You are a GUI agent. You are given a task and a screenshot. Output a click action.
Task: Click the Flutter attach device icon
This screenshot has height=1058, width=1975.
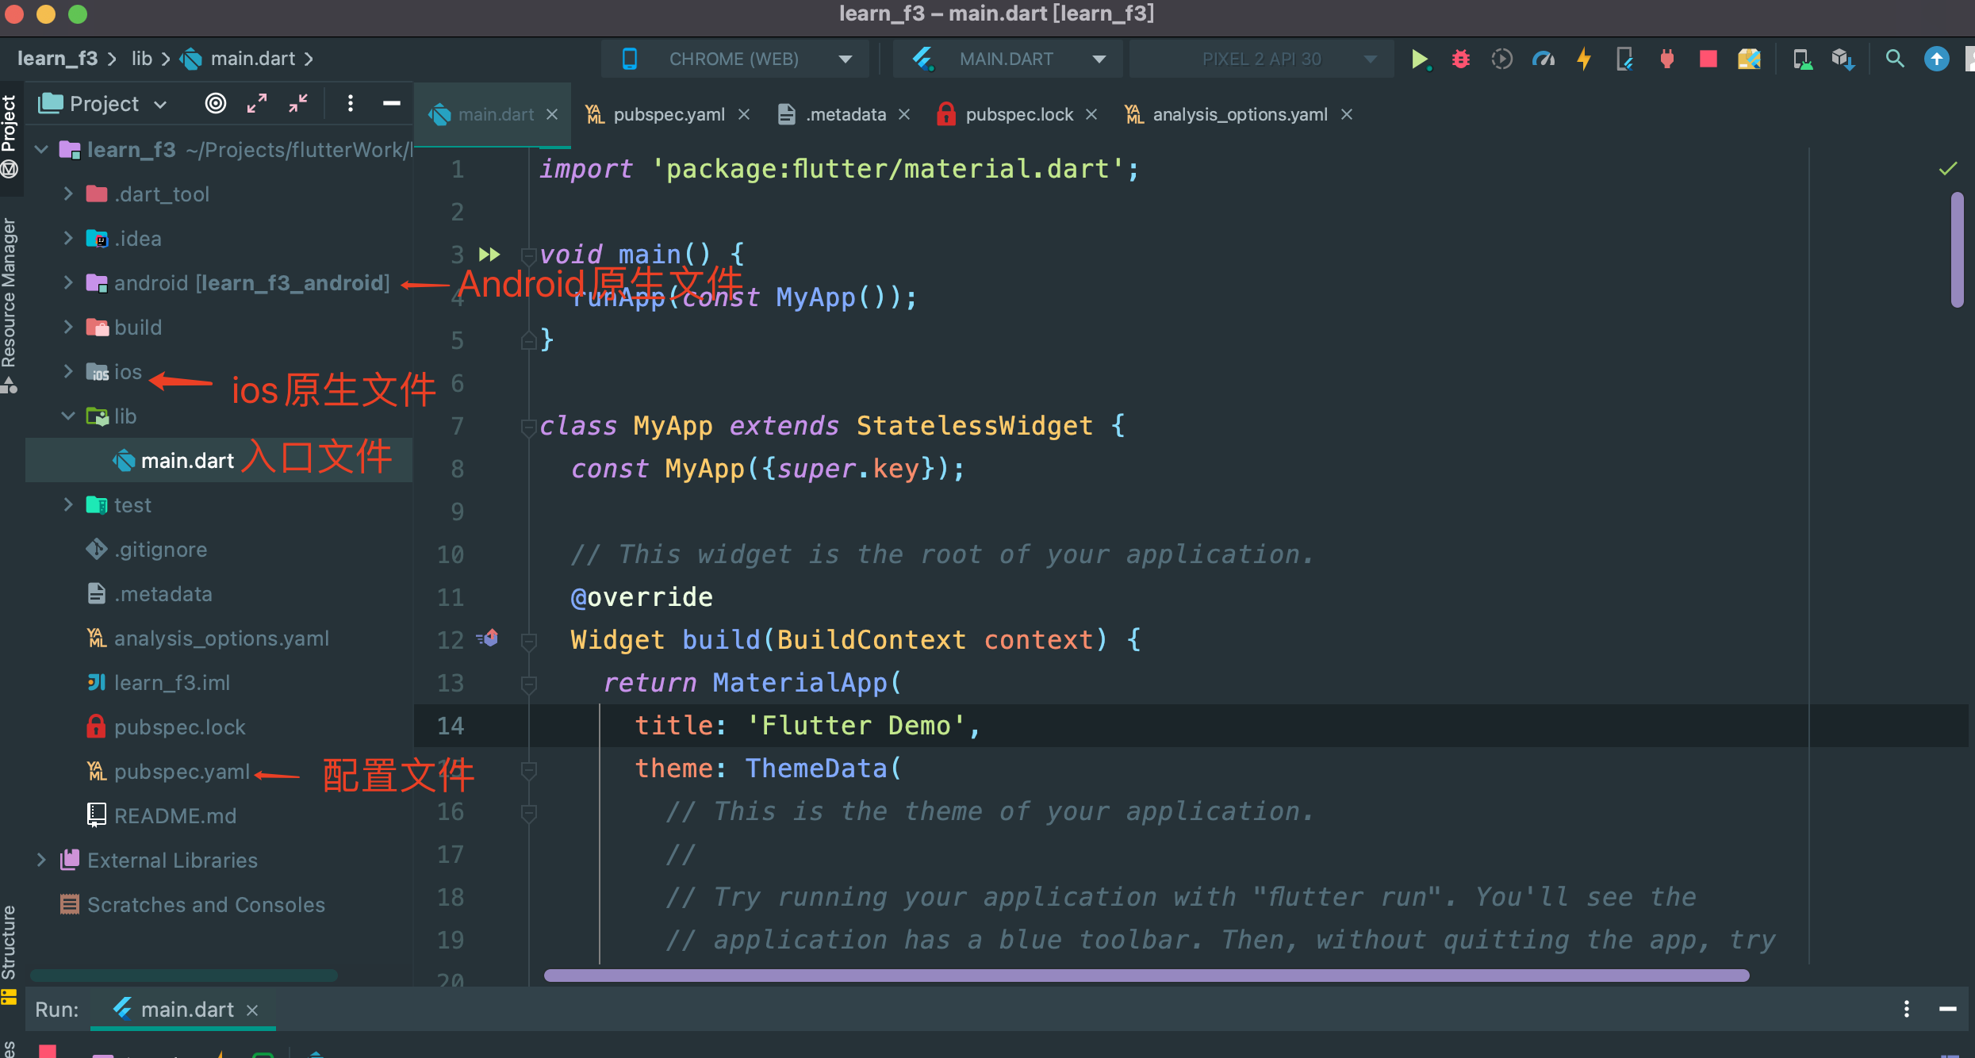coord(1624,59)
